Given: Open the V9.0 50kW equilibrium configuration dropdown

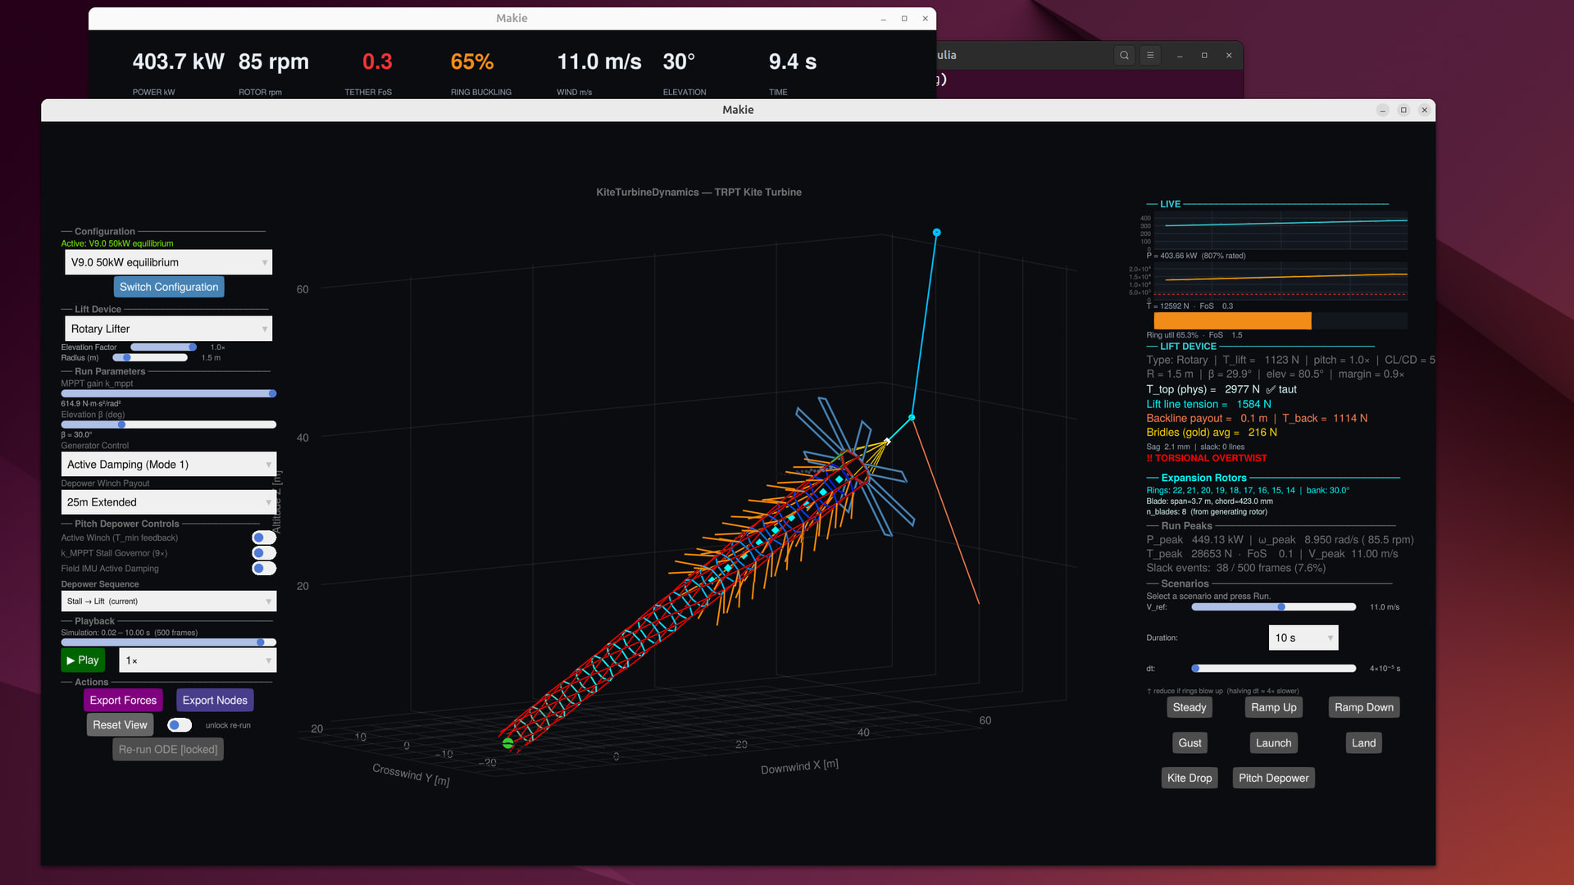Looking at the screenshot, I should pyautogui.click(x=168, y=262).
